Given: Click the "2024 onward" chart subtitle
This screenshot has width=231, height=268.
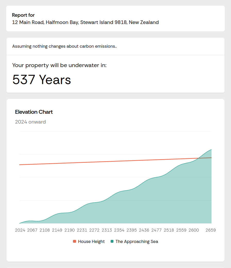Looking at the screenshot, I should point(30,122).
